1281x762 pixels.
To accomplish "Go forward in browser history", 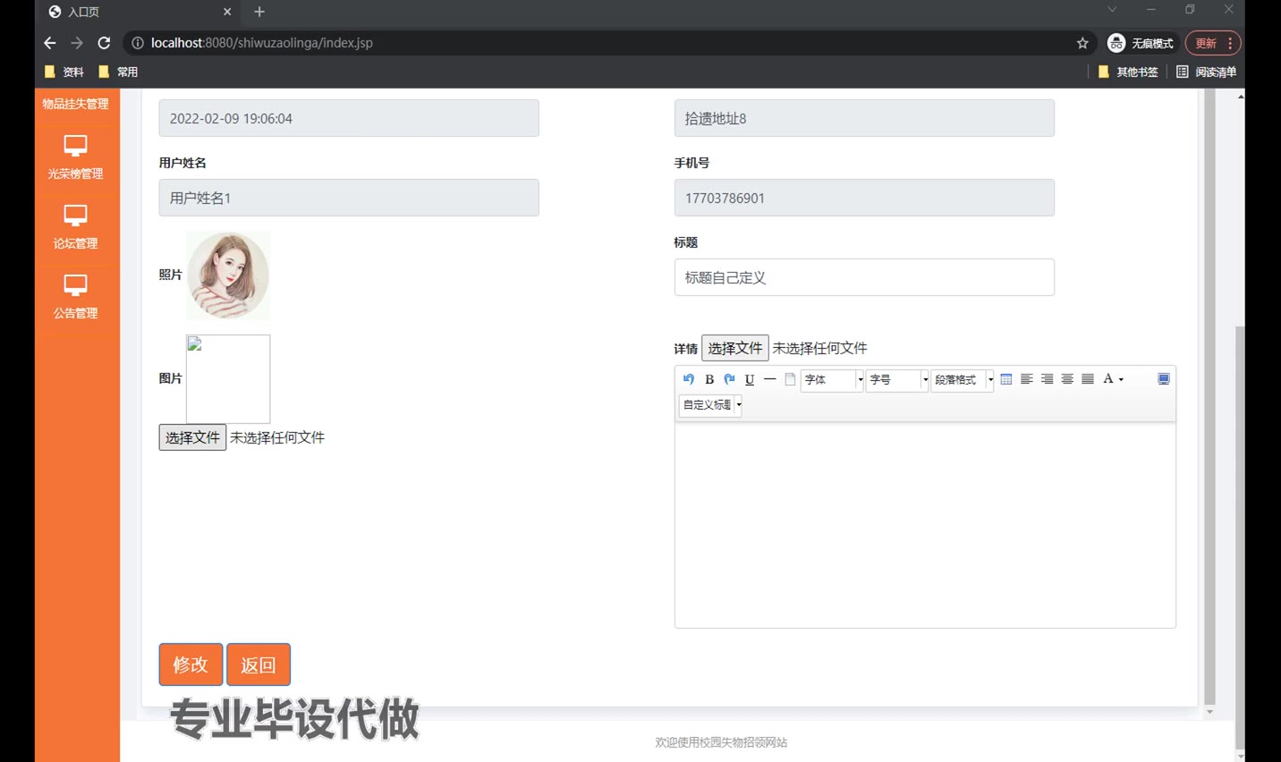I will (77, 43).
